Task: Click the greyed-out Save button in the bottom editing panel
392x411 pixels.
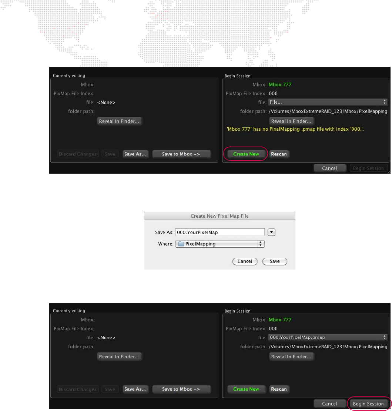Action: (x=110, y=389)
